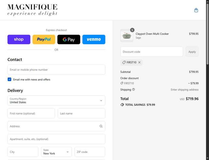Uncheck Email me with news and offers

(x=9, y=79)
